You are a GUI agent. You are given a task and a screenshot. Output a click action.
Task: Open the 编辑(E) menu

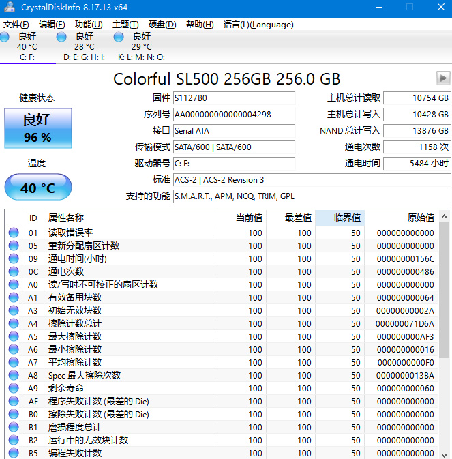click(x=52, y=25)
